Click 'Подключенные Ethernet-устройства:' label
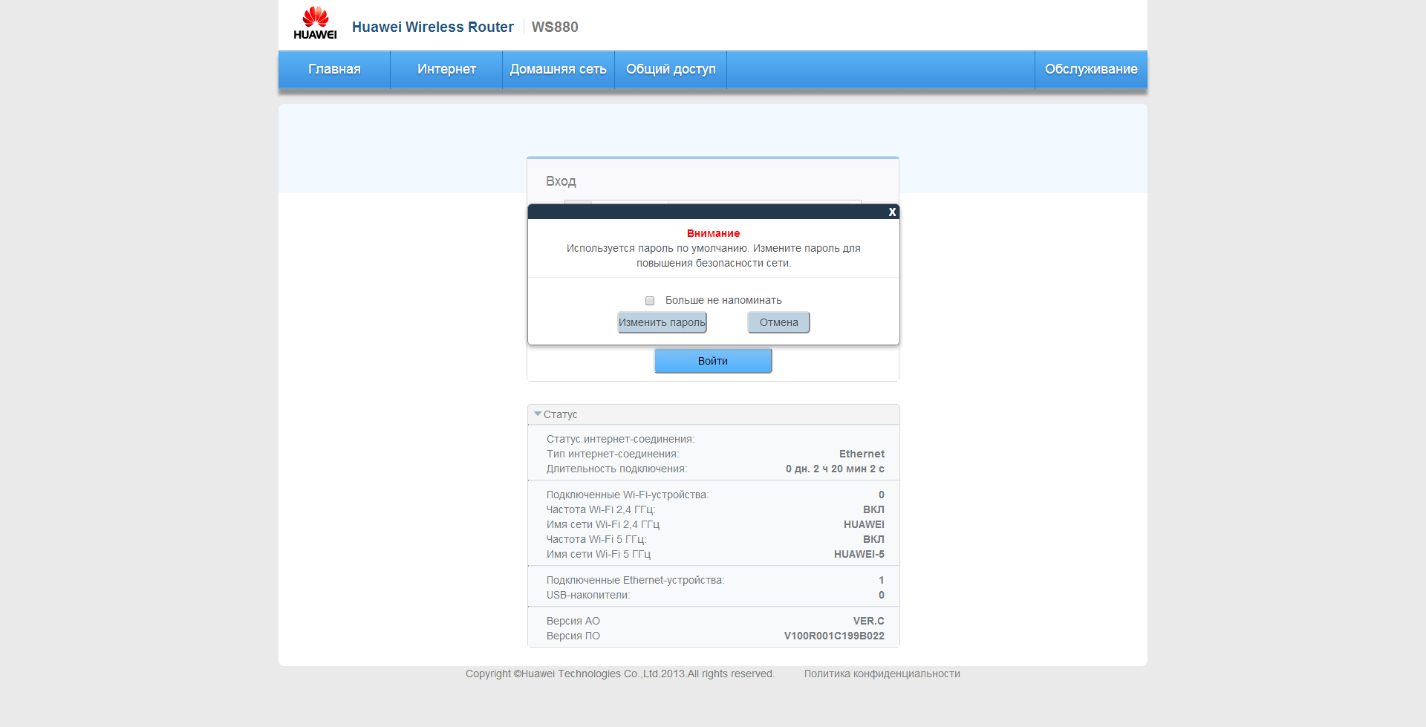This screenshot has width=1426, height=727. [x=635, y=580]
